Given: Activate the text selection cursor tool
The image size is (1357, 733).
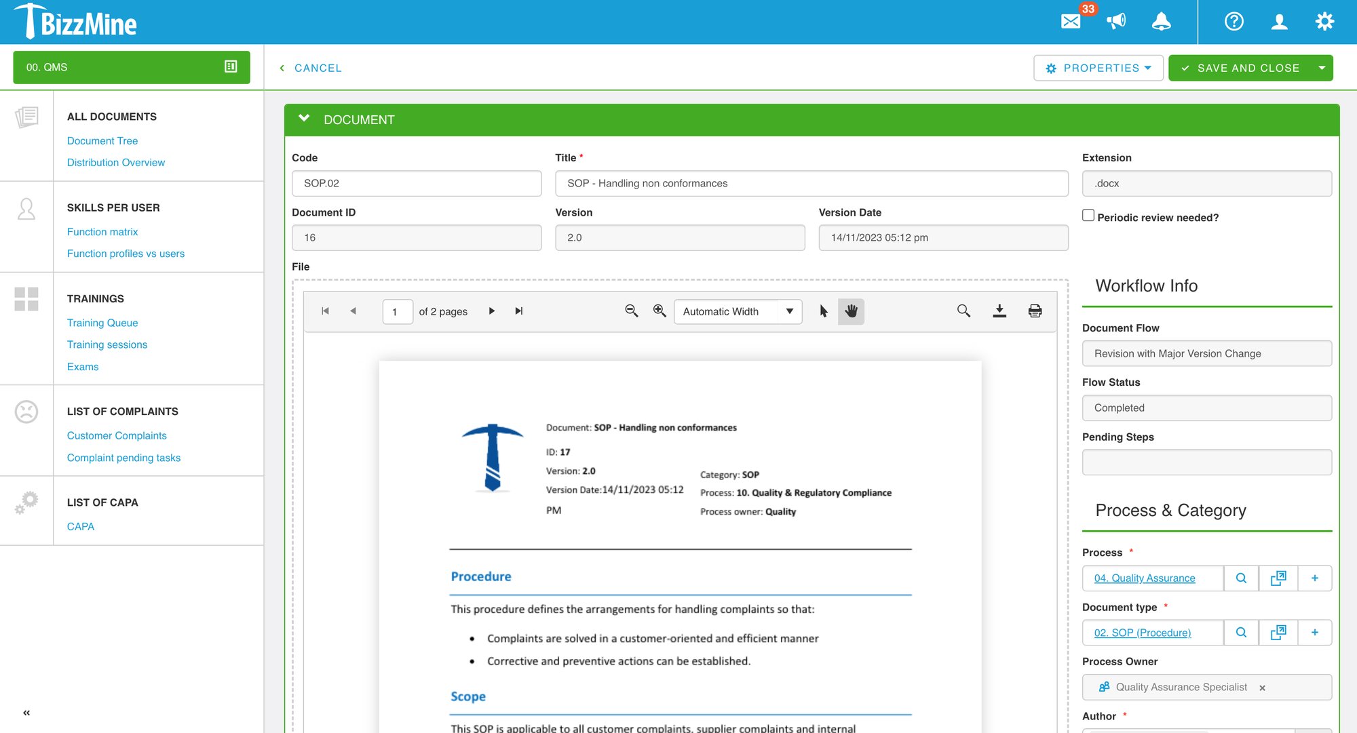Looking at the screenshot, I should coord(822,311).
